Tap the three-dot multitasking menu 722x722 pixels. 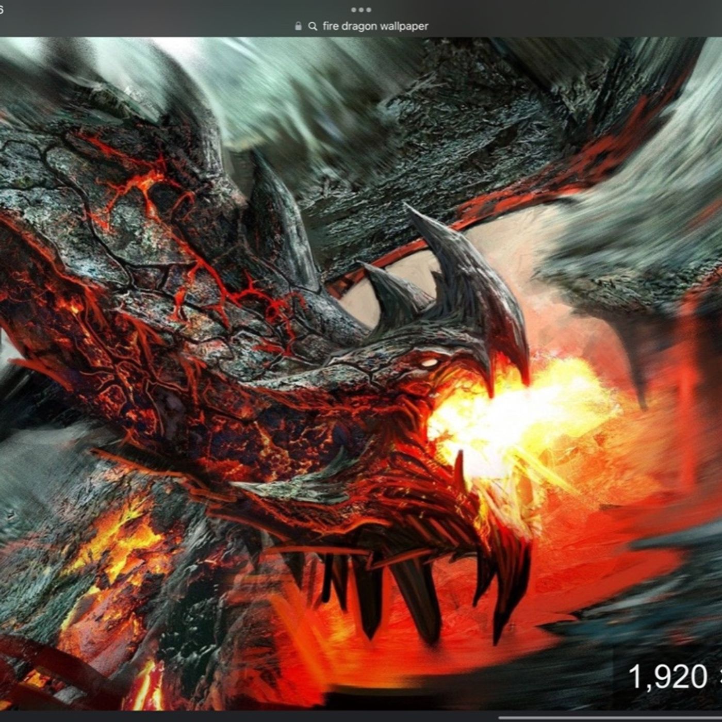point(361,10)
